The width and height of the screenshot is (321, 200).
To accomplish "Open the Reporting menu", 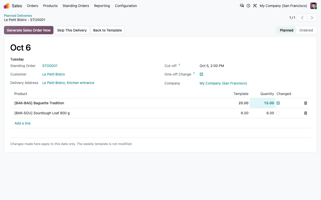I will [x=102, y=6].
